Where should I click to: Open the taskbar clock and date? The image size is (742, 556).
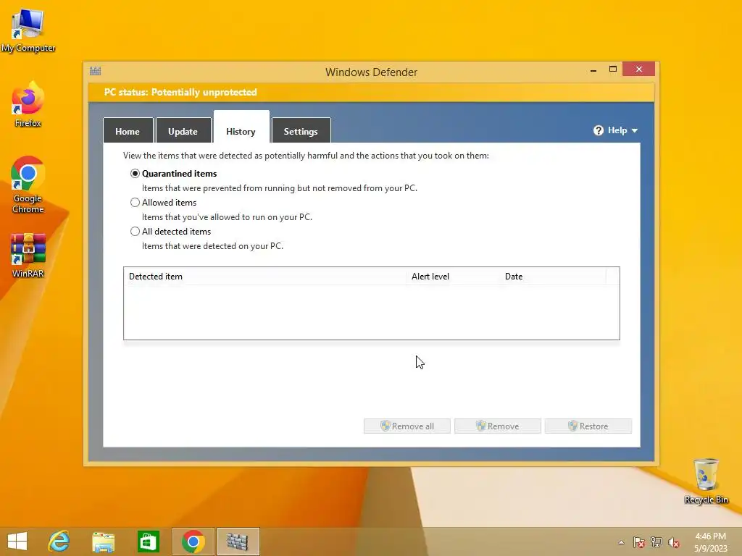pyautogui.click(x=710, y=542)
